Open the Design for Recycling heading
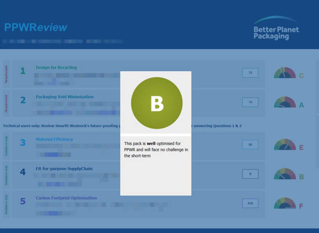Image resolution: width=319 pixels, height=233 pixels. pyautogui.click(x=56, y=68)
